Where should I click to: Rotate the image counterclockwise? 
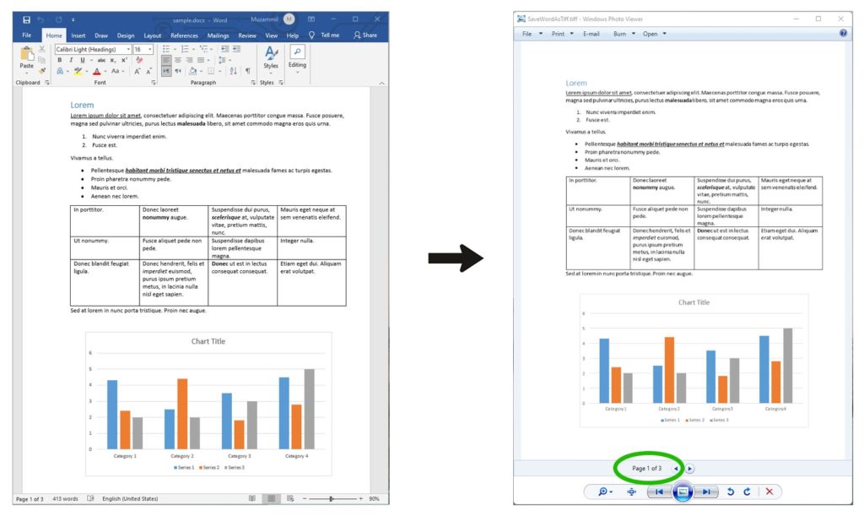pyautogui.click(x=731, y=492)
